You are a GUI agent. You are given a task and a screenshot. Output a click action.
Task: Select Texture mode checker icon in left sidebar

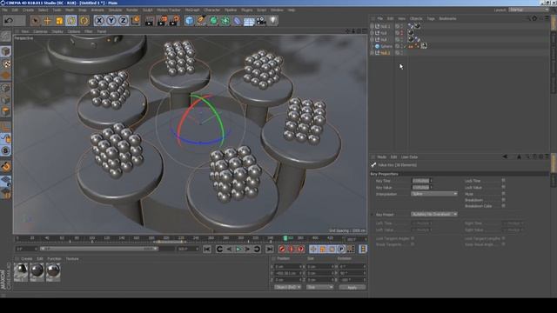[6, 63]
